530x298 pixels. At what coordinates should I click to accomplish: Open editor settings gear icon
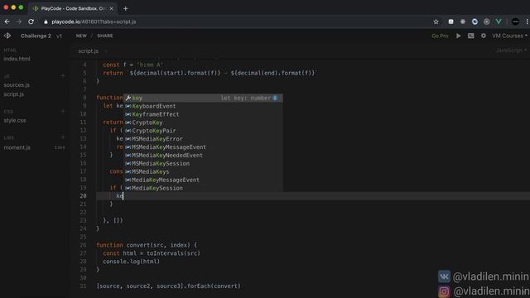[484, 36]
